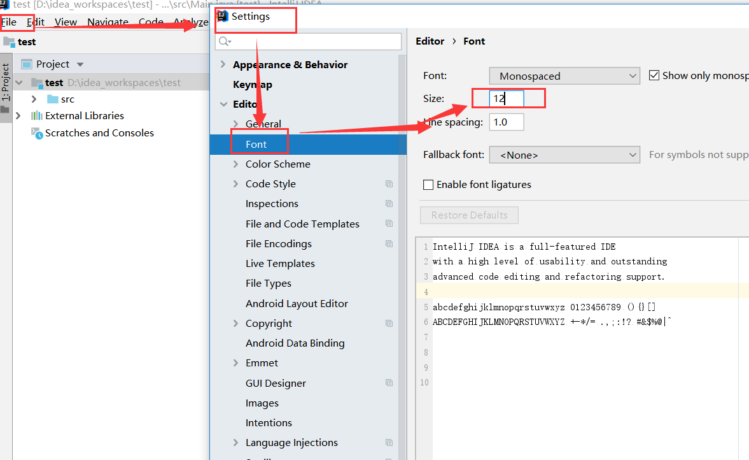Open the 1: Project side tool tab
Screen dimensions: 749x460
[6, 89]
